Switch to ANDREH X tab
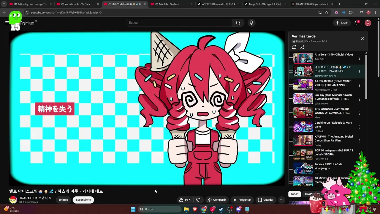Image resolution: width=380 pixels, height=214 pixels. click(312, 4)
